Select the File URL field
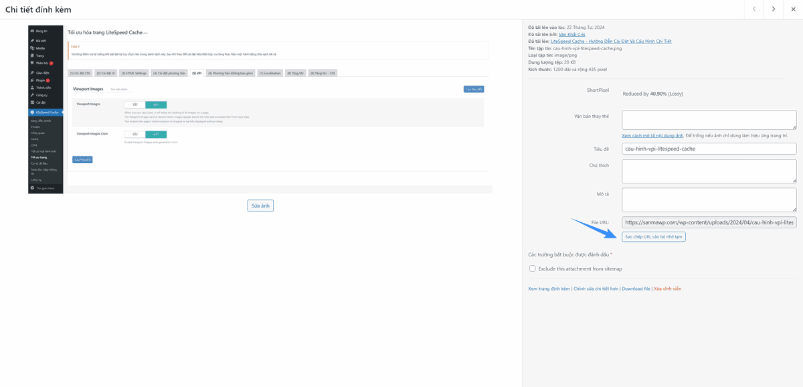 (x=709, y=222)
